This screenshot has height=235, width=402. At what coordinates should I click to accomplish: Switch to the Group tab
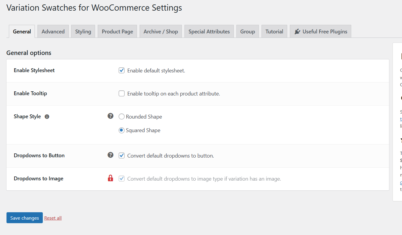(x=248, y=31)
